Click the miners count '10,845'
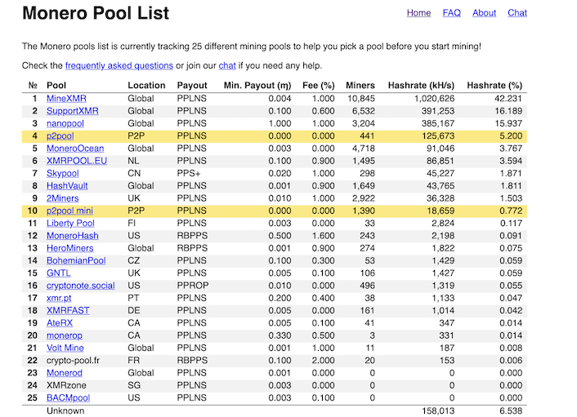The width and height of the screenshot is (577, 417). click(361, 99)
